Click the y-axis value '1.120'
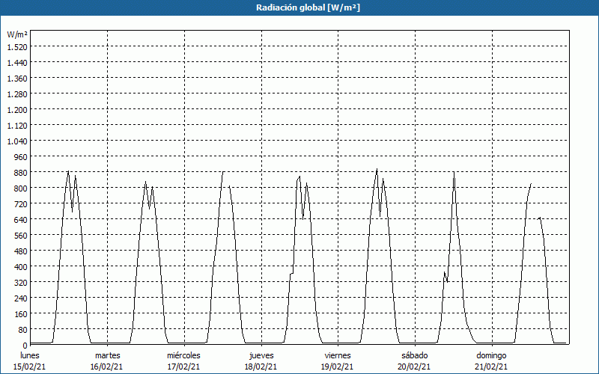 tap(17, 126)
